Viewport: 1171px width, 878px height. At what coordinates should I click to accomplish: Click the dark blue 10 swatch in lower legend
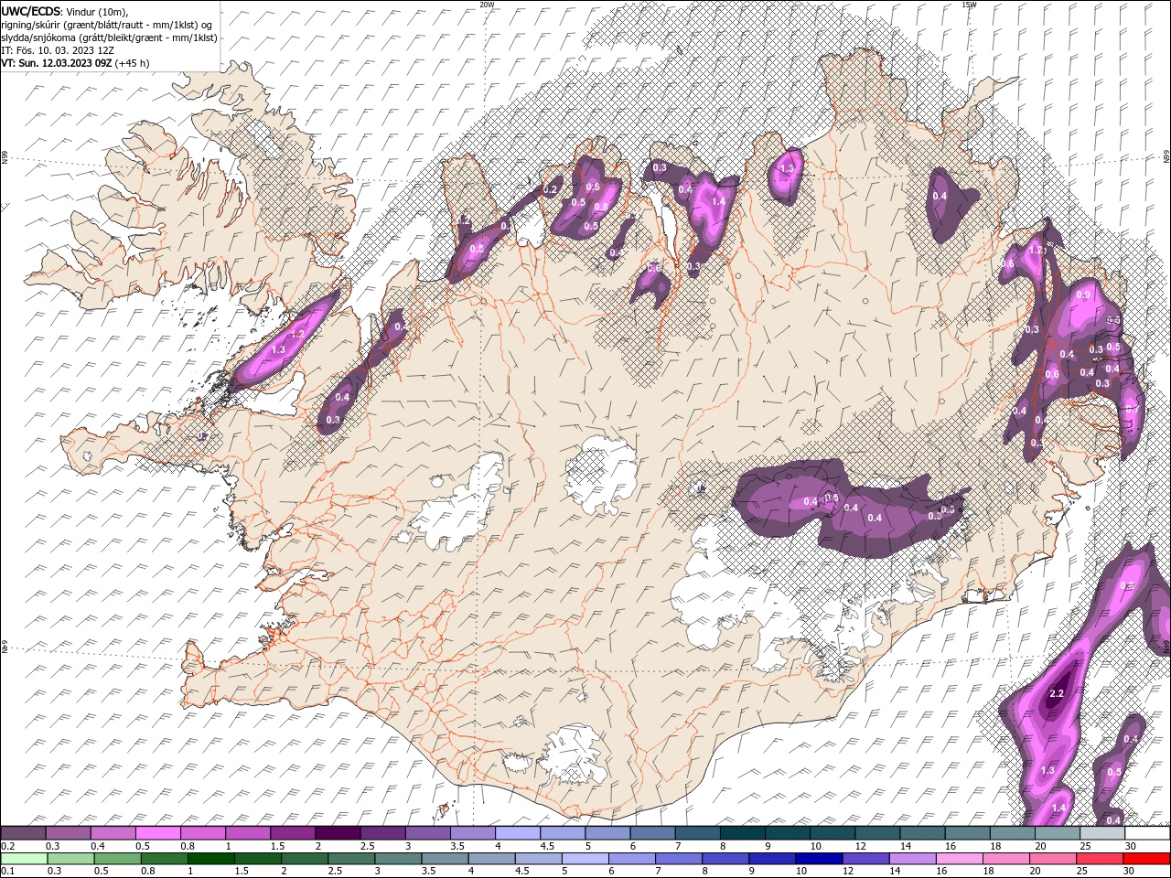click(817, 859)
